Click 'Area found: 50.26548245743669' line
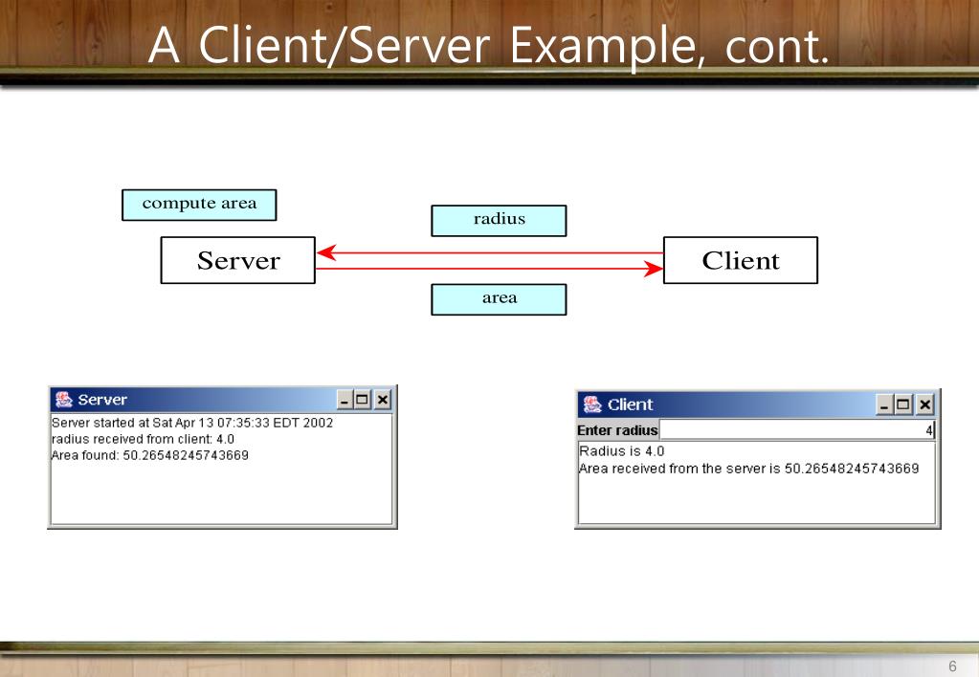Viewport: 979px width, 677px height. (x=150, y=455)
